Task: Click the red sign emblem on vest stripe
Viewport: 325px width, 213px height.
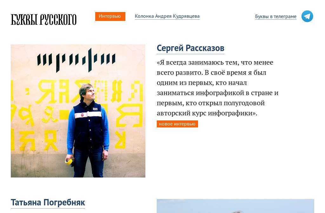Action: tap(82, 115)
